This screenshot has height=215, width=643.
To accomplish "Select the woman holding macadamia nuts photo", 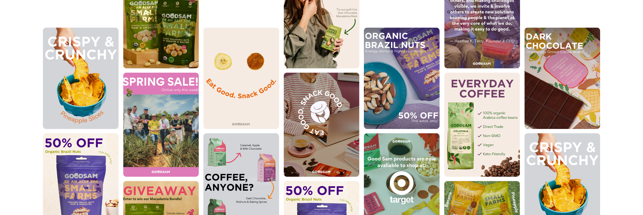I will click(x=321, y=34).
